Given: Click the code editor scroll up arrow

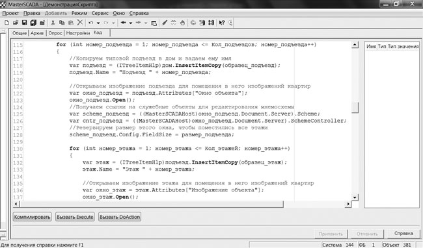Looking at the screenshot, I should (355, 45).
